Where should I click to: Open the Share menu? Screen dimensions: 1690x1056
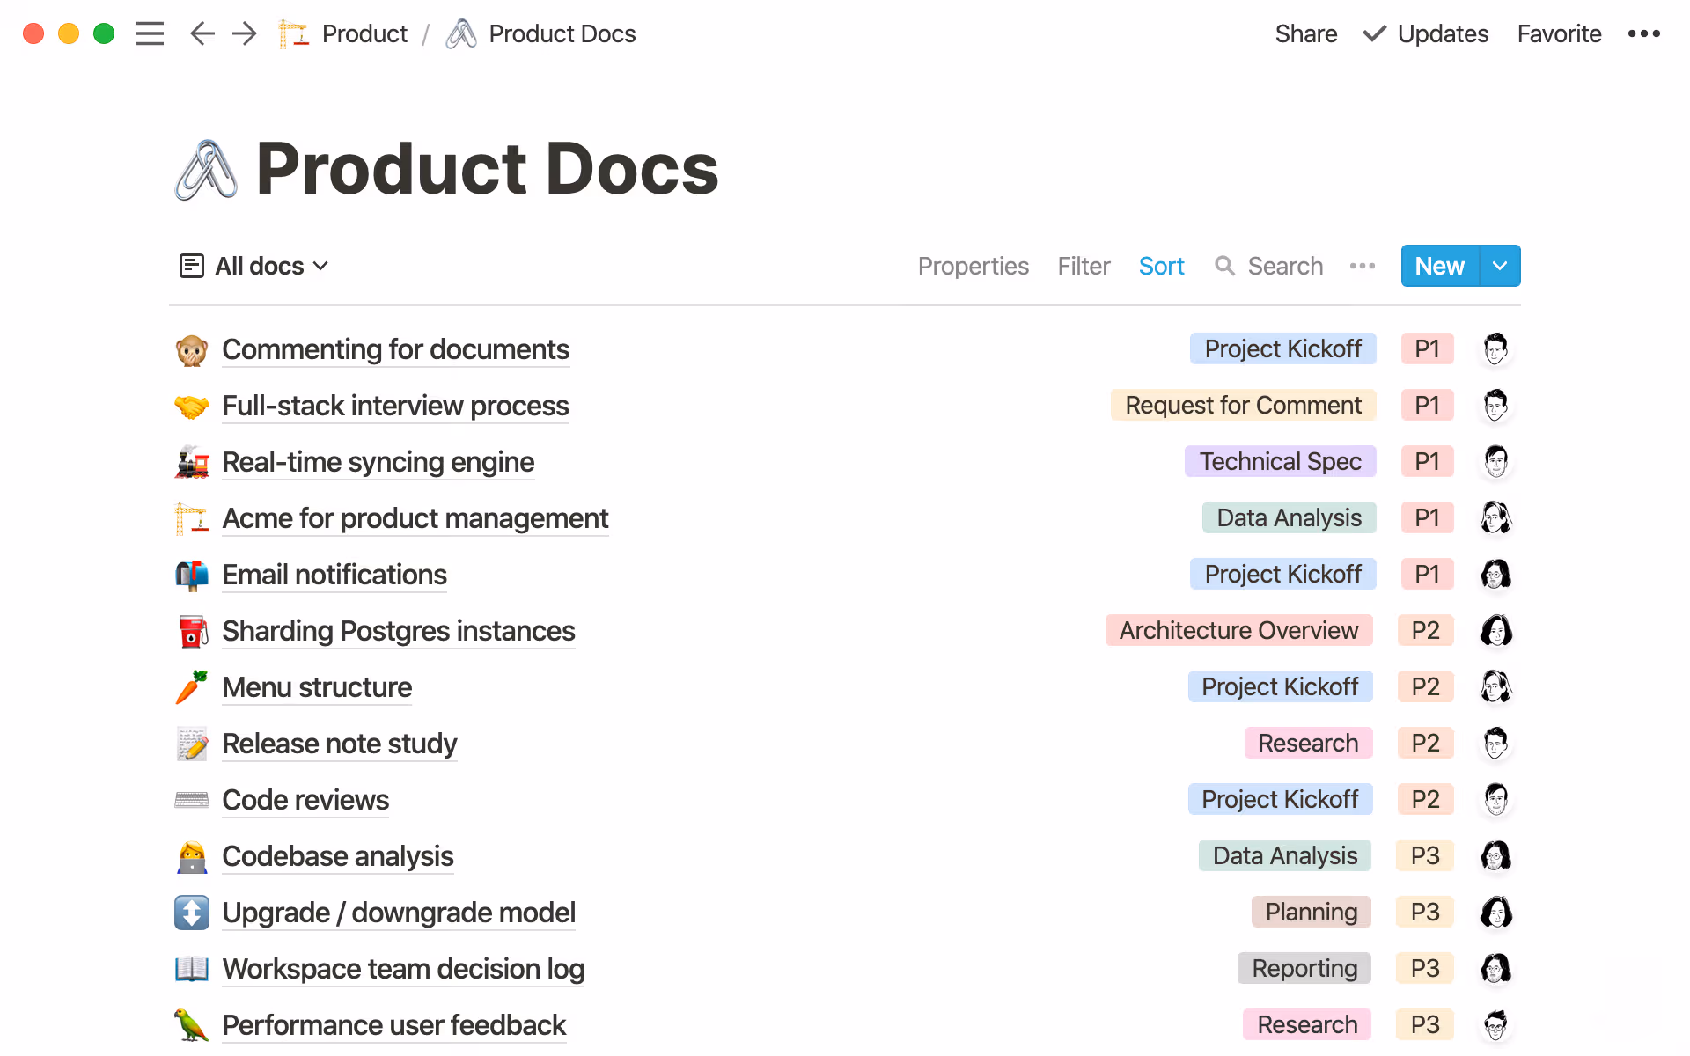click(1305, 33)
